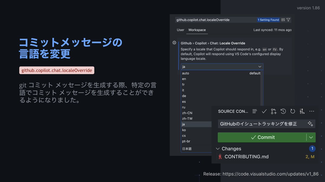325x182 pixels.
Task: Open the CONTRIBUTING.md changed file
Action: tap(246, 157)
